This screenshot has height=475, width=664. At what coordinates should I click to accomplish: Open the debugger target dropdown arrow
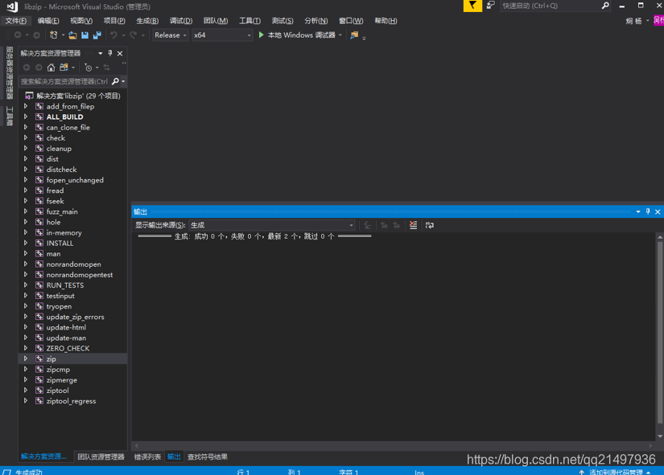tap(340, 35)
